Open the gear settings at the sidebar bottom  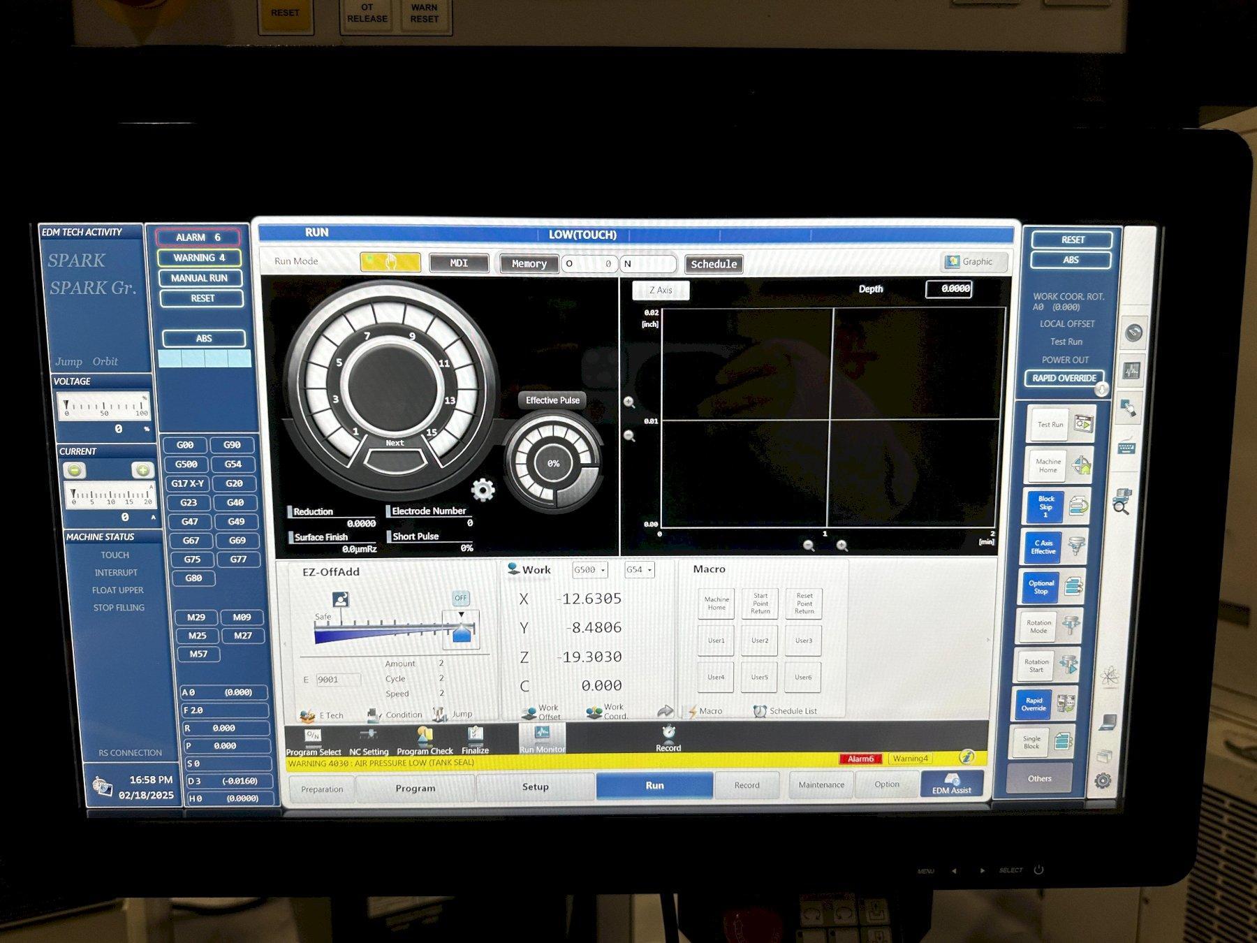point(1103,780)
